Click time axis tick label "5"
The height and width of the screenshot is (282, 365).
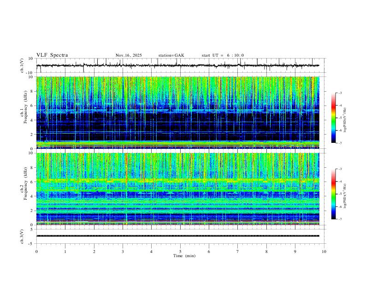(180, 252)
